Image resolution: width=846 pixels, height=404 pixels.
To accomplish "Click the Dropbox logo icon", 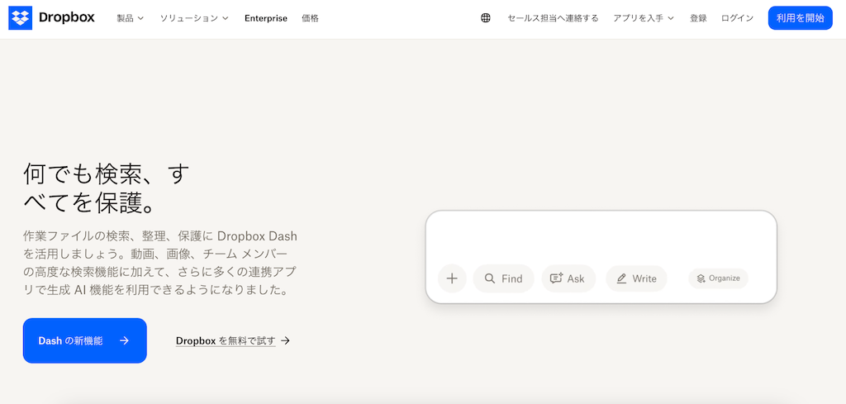I will pos(20,18).
